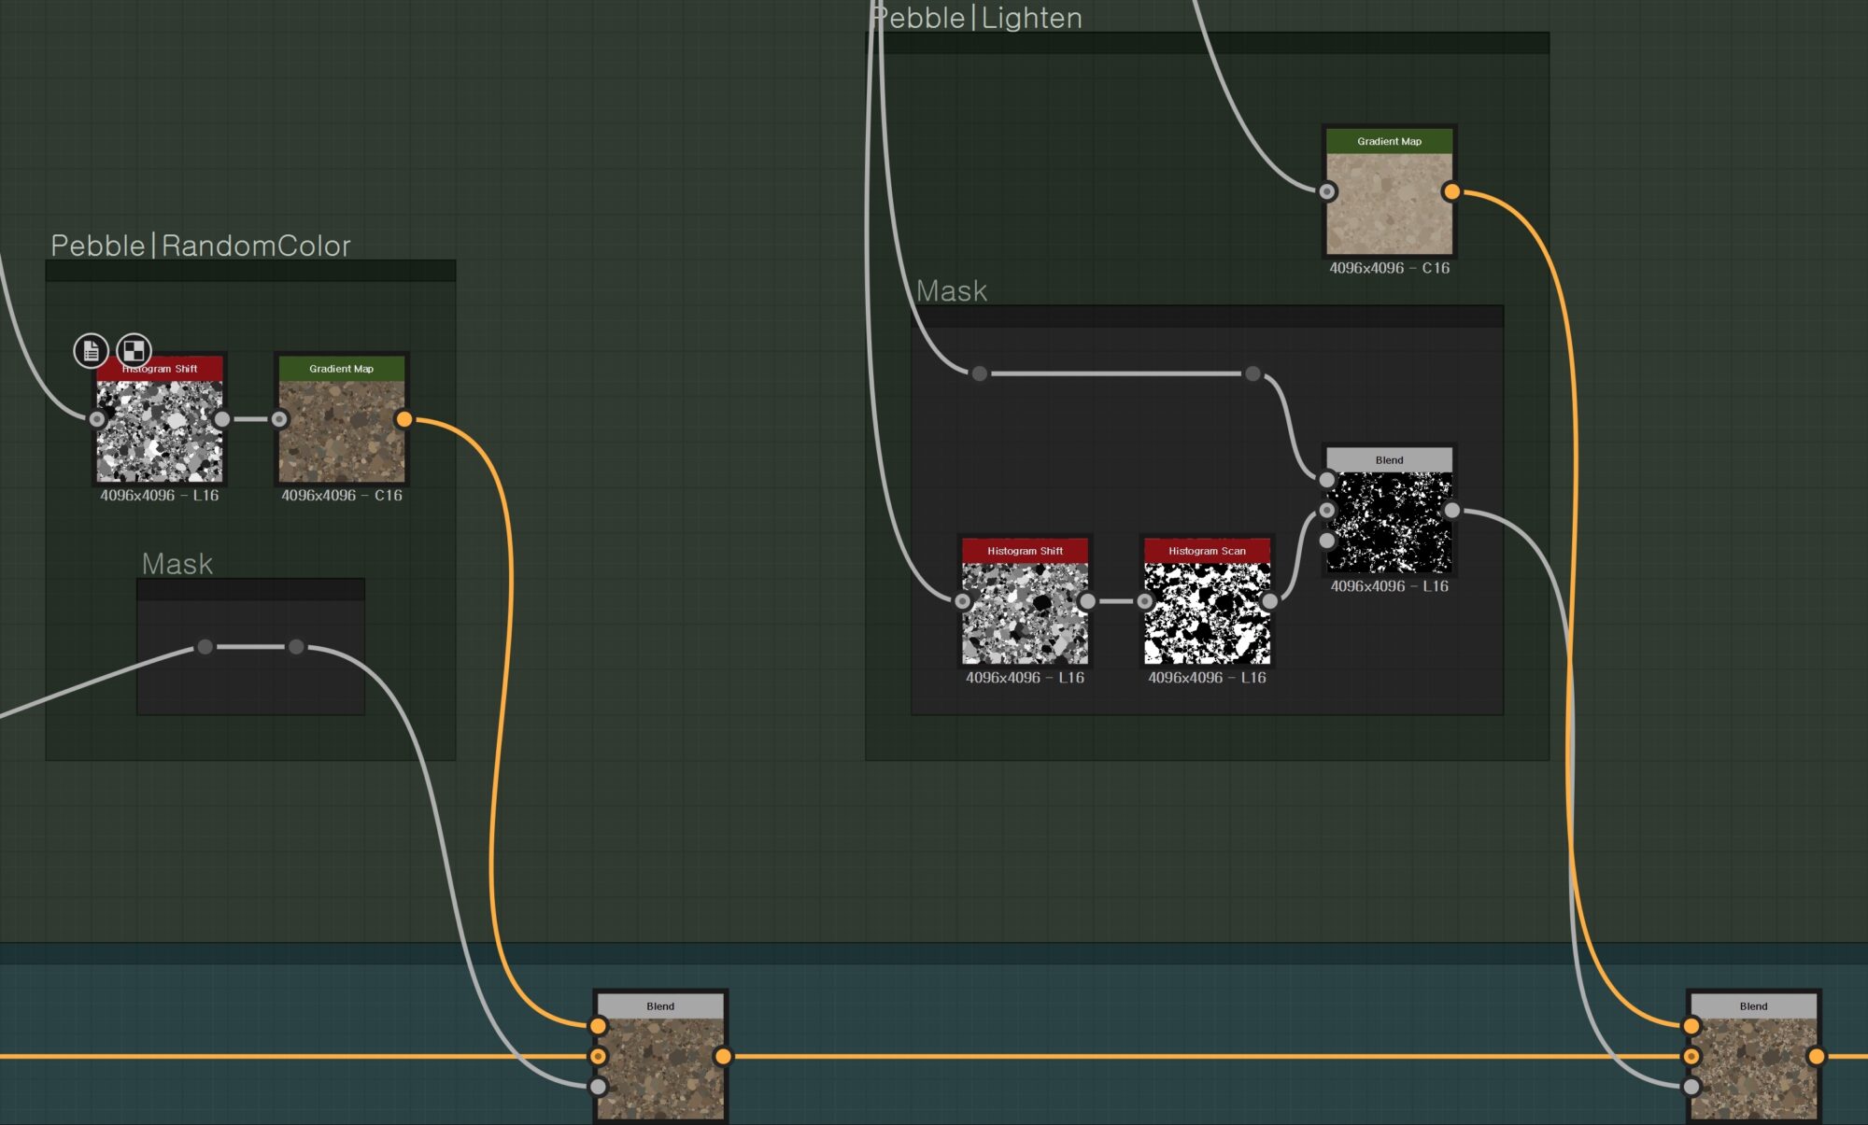Select the Histogram Scan node thumbnail
Screen dimensions: 1868x1125
[1207, 612]
